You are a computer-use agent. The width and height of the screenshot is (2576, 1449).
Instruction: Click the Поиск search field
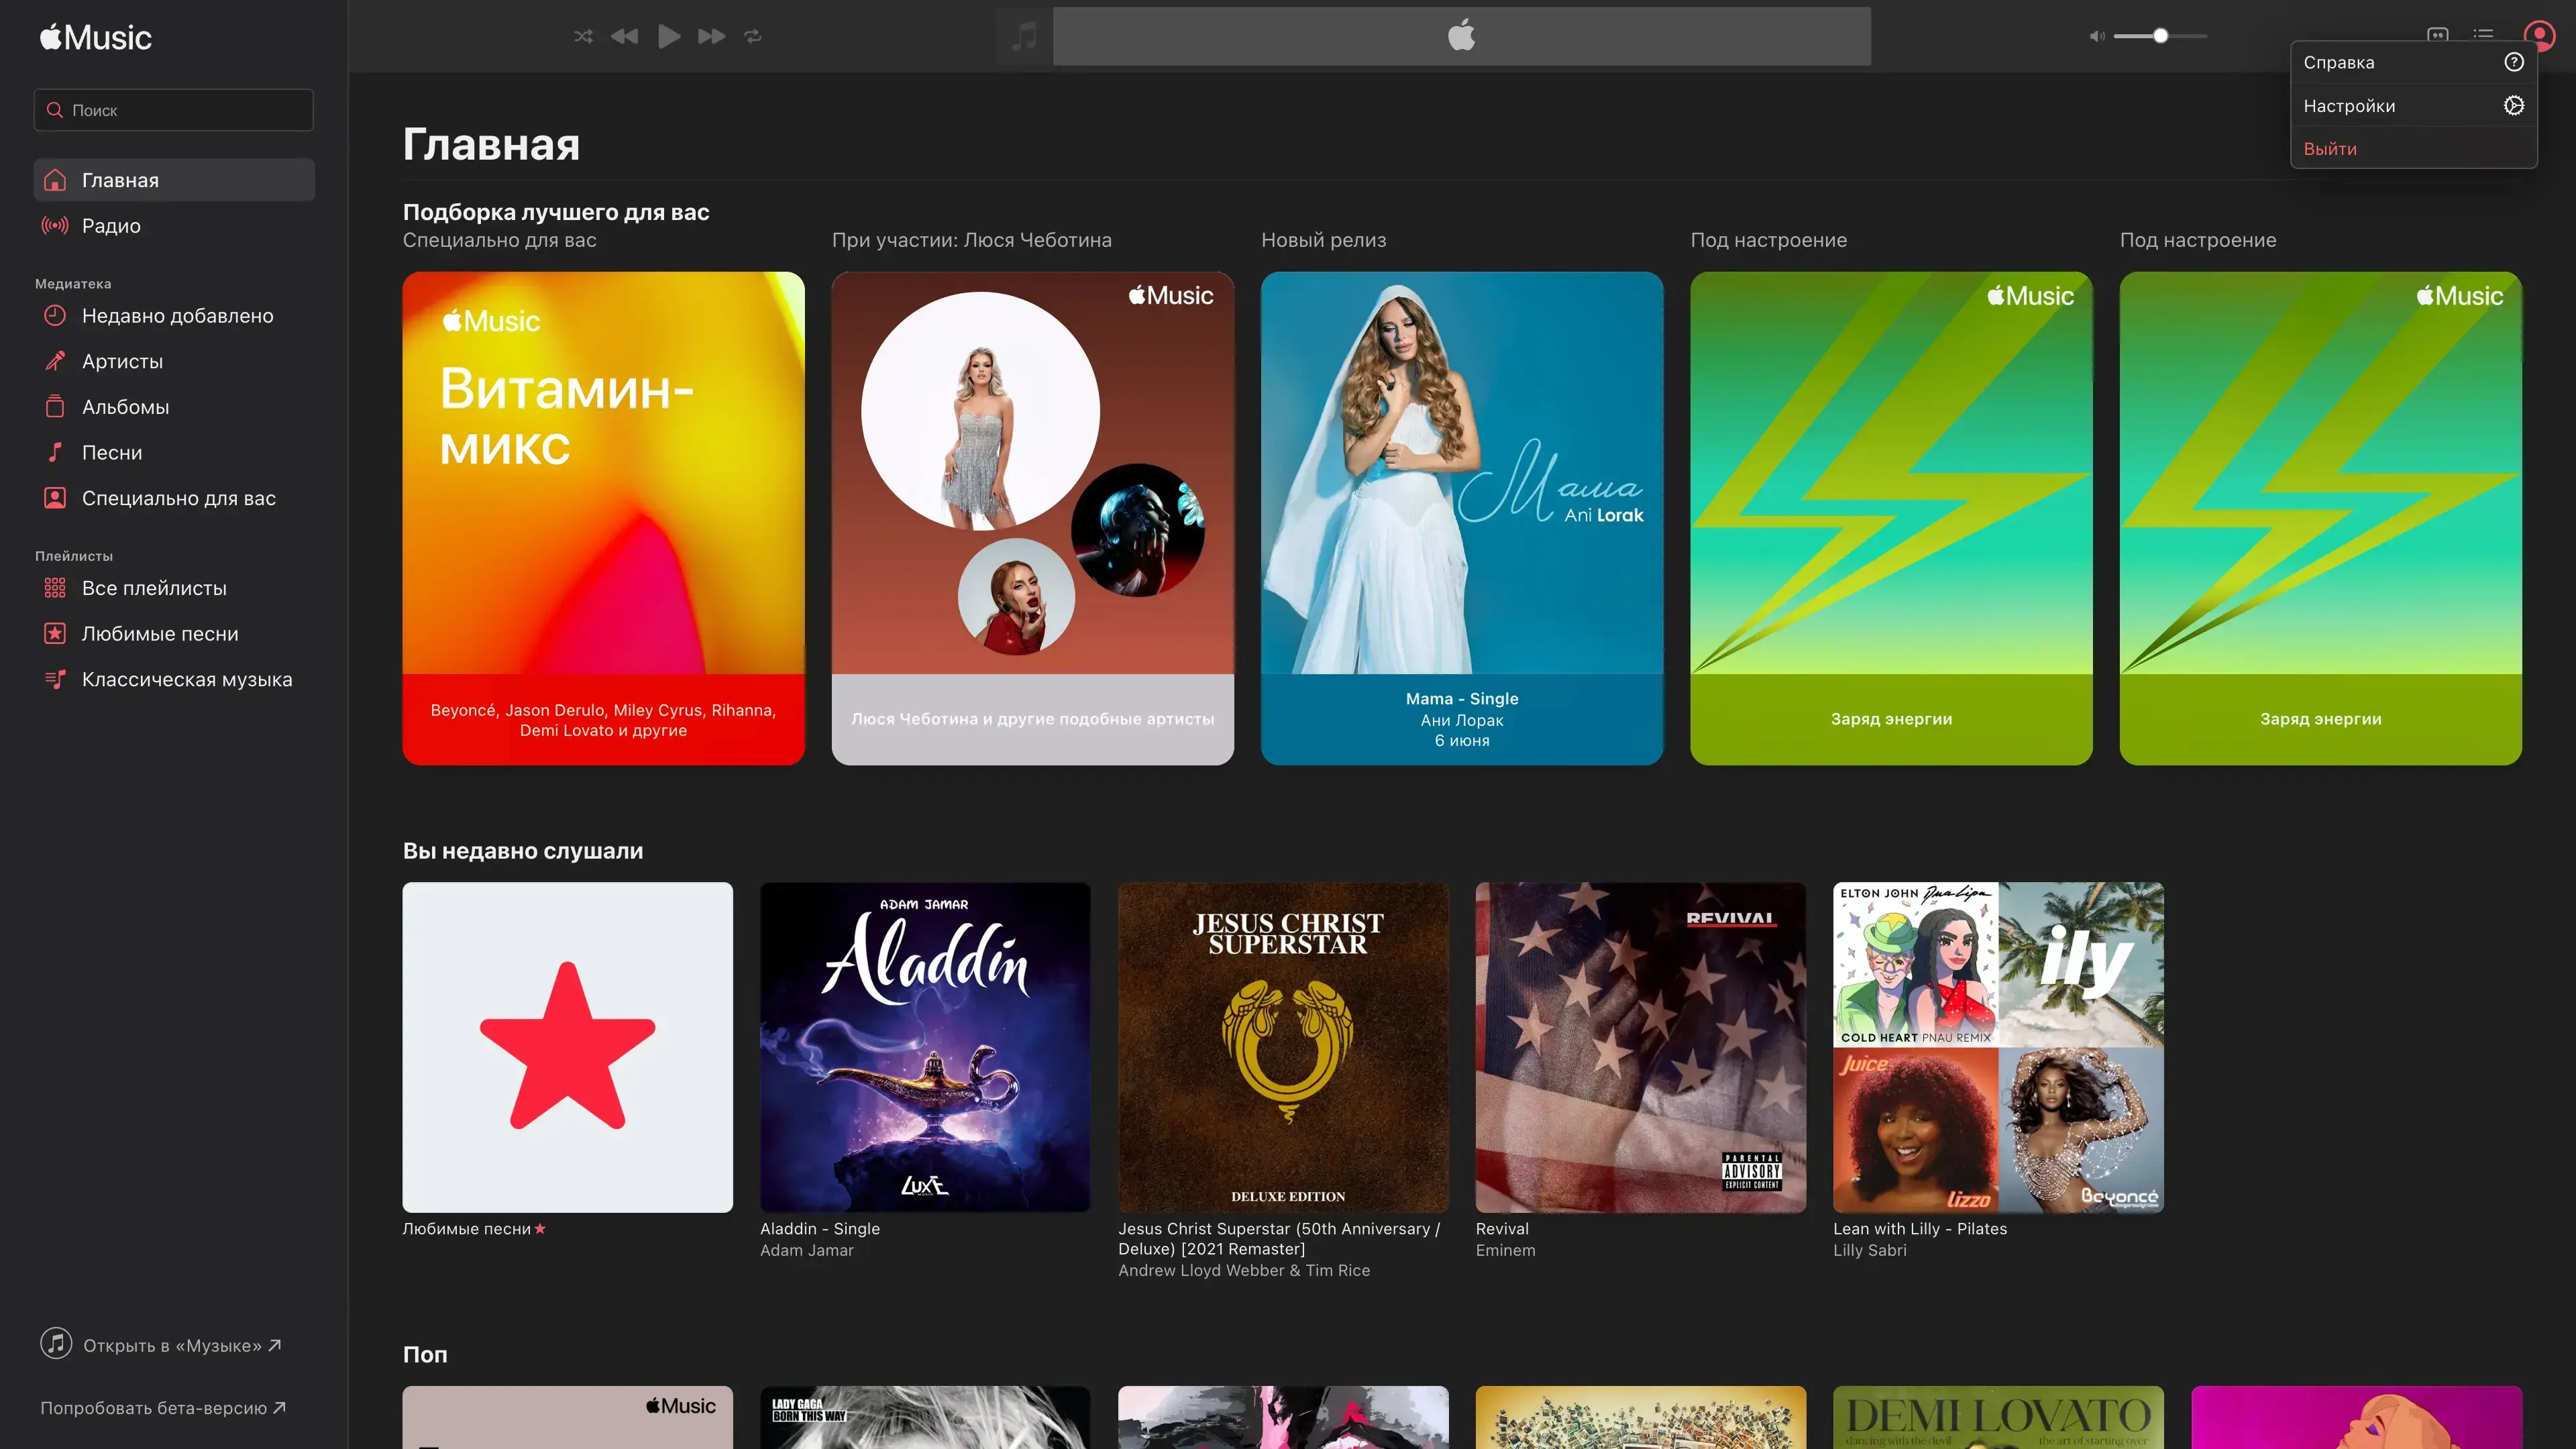(x=174, y=110)
